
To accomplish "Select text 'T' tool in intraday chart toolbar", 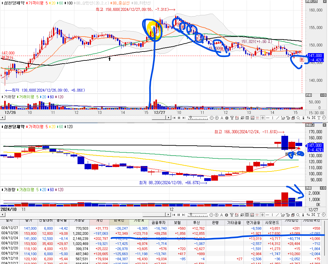I will coord(318,118).
